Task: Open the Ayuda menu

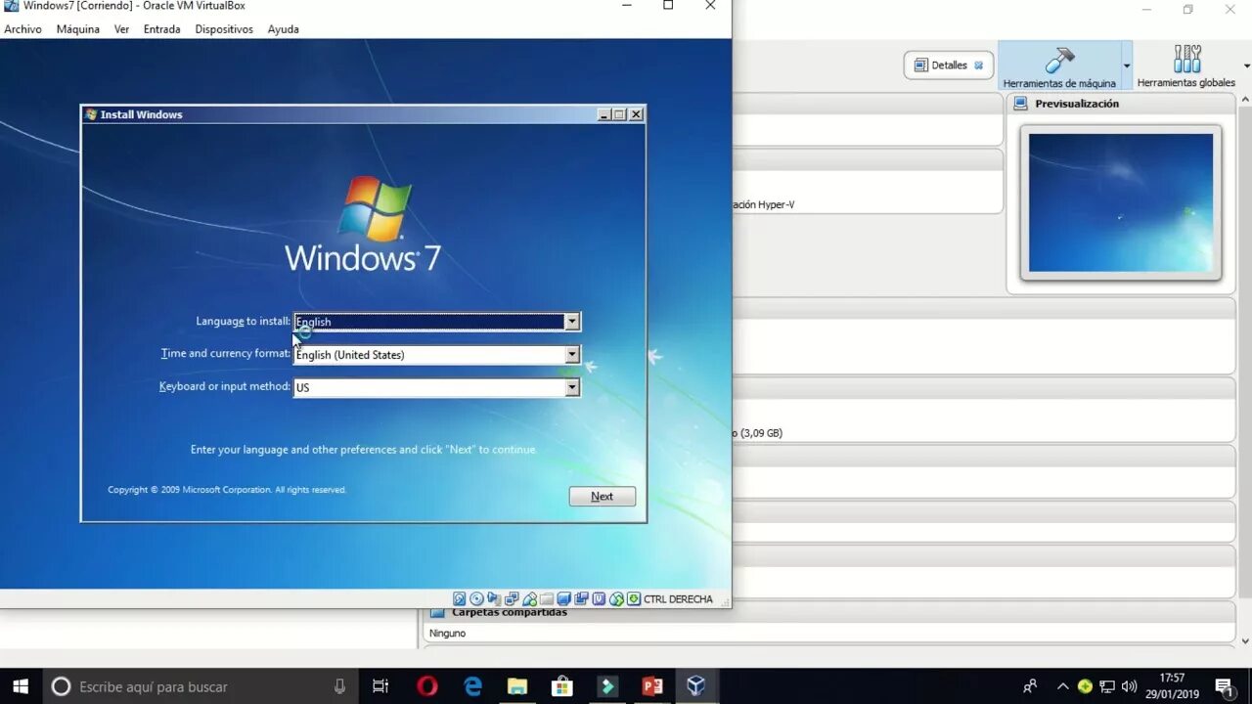Action: (284, 29)
